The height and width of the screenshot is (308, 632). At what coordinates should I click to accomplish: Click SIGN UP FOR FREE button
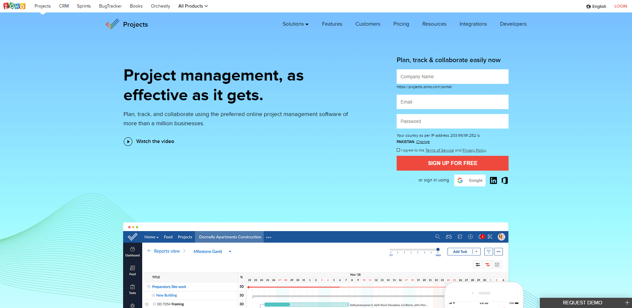coord(452,163)
